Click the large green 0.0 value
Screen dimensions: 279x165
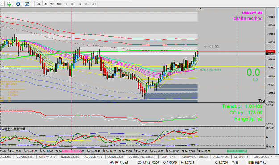click(253, 72)
